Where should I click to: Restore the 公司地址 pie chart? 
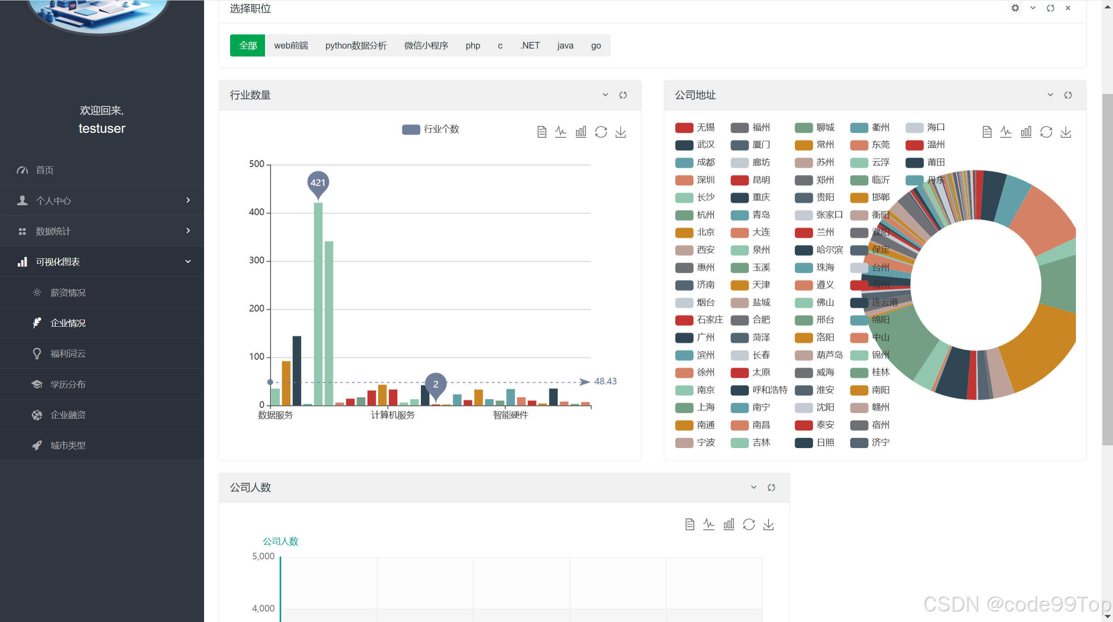(x=1046, y=132)
